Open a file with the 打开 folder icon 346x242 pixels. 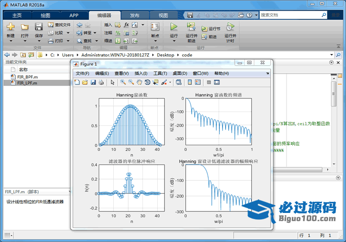click(x=25, y=27)
